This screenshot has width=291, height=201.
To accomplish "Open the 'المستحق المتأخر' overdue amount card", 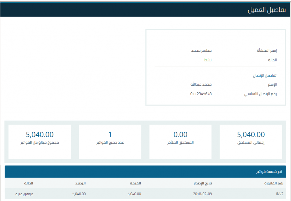I will (180, 142).
